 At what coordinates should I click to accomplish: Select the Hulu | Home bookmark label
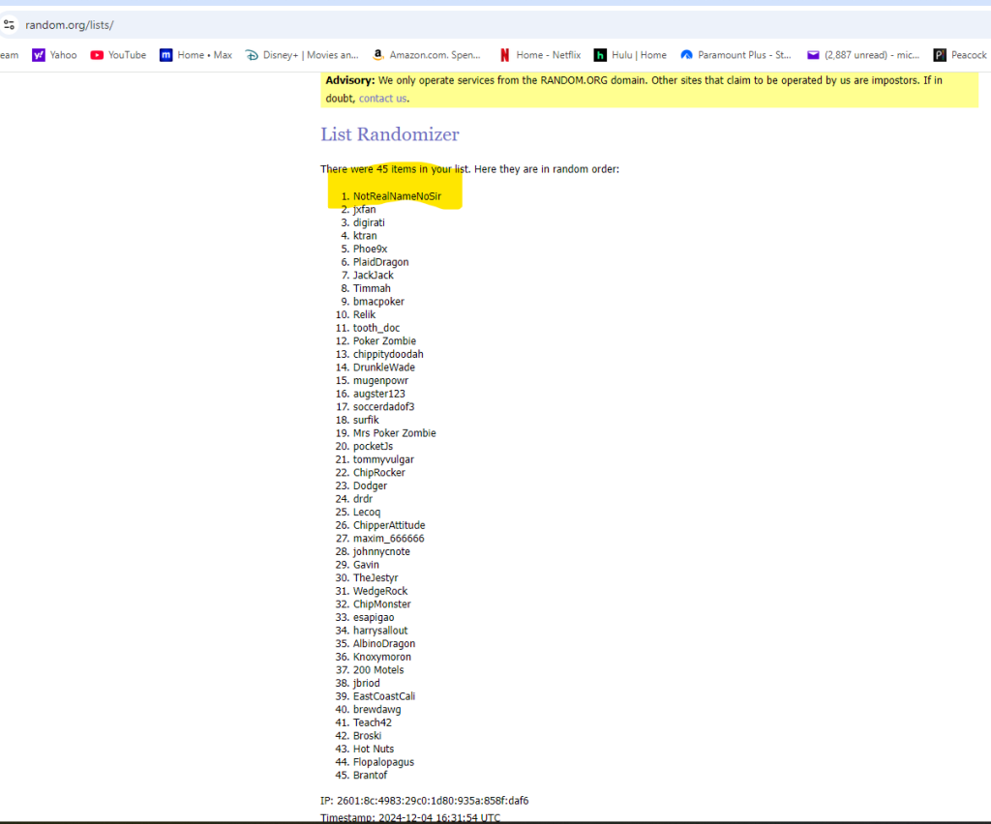tap(639, 55)
